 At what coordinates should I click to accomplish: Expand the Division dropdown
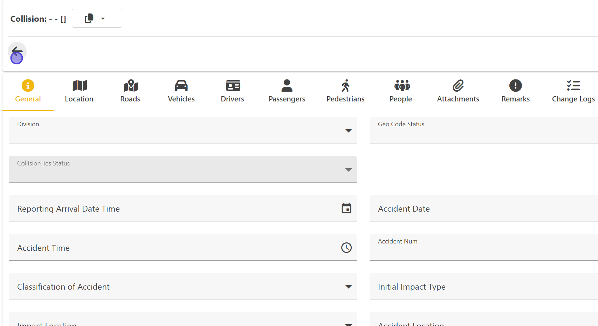[348, 131]
